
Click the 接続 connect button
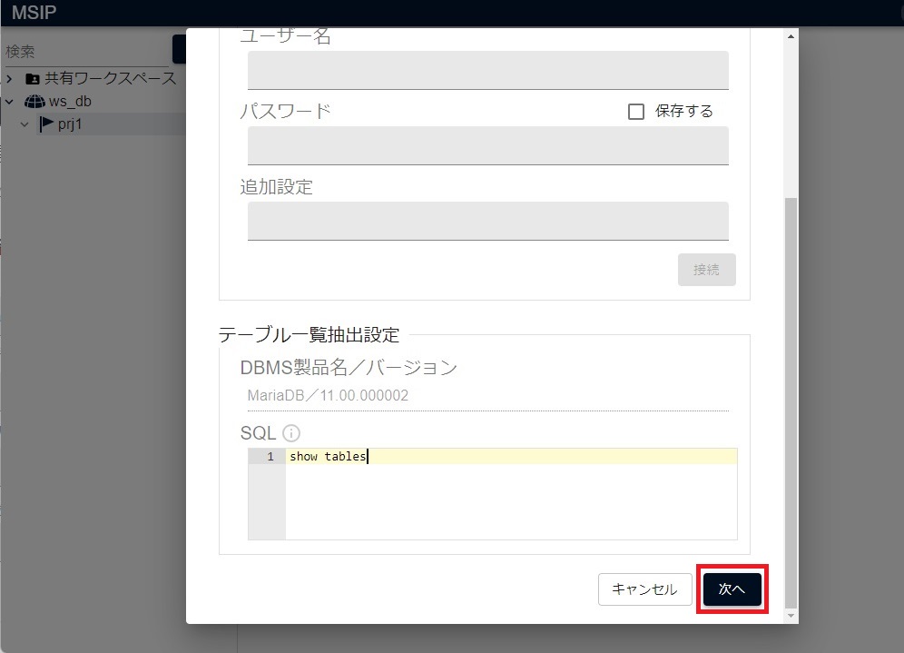706,270
